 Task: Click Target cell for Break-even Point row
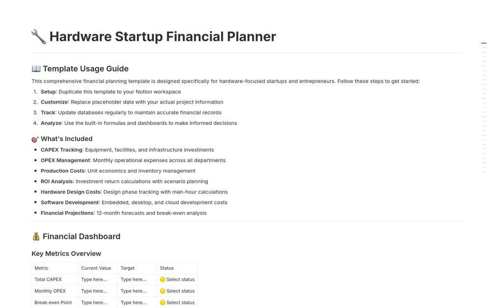[137, 303]
